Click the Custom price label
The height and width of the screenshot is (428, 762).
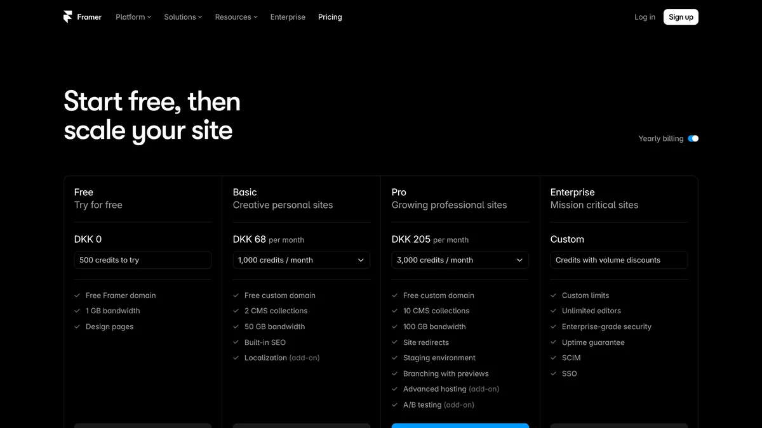point(567,239)
